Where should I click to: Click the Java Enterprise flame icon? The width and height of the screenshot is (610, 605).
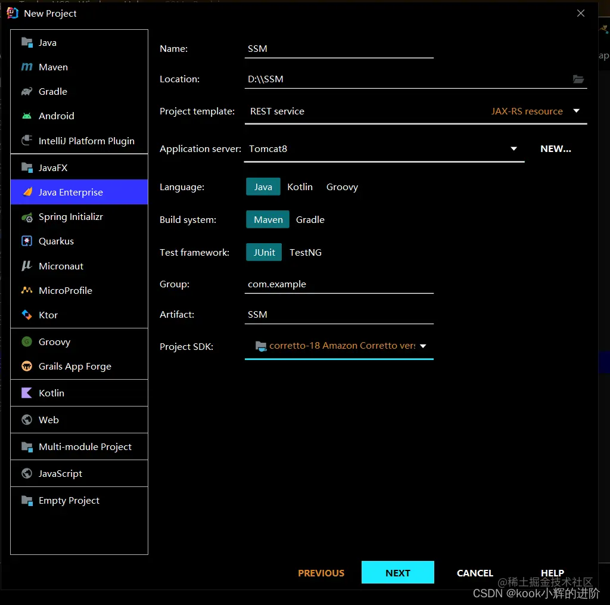tap(27, 192)
